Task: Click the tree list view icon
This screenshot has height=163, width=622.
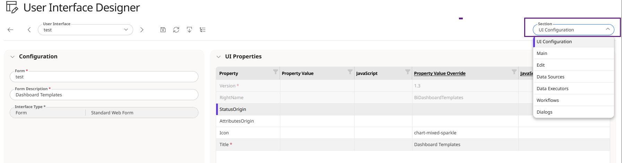Action: click(x=203, y=30)
